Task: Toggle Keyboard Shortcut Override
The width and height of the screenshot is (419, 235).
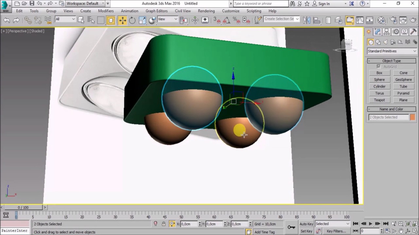Action: click(205, 20)
